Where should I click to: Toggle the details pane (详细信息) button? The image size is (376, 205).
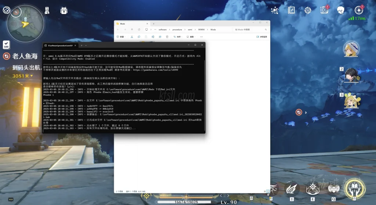click(x=261, y=37)
